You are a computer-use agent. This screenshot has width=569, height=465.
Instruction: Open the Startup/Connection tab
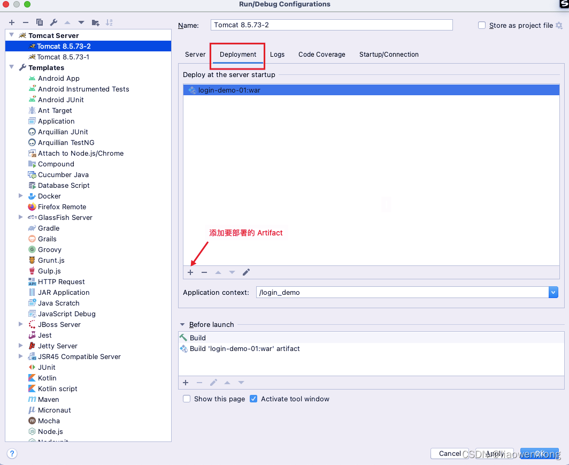coord(389,55)
